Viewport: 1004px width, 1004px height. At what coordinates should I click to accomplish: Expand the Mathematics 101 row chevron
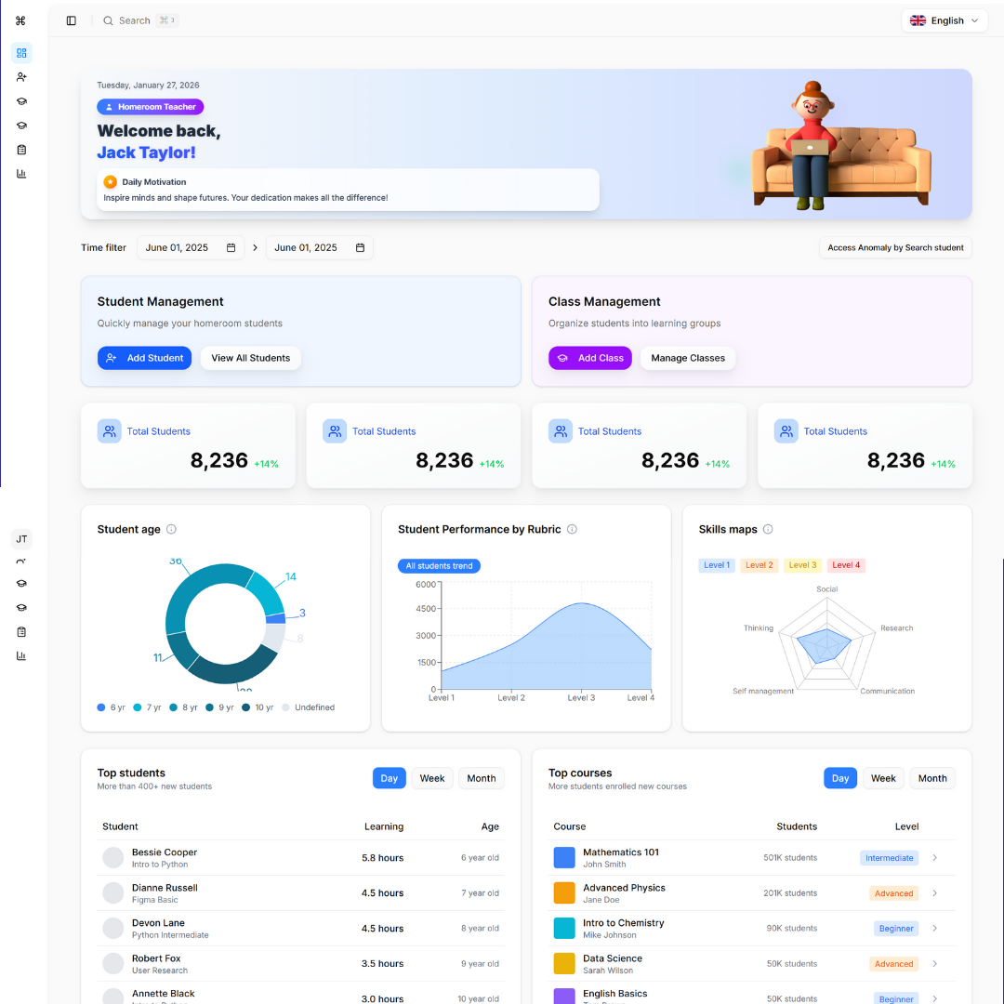point(934,858)
